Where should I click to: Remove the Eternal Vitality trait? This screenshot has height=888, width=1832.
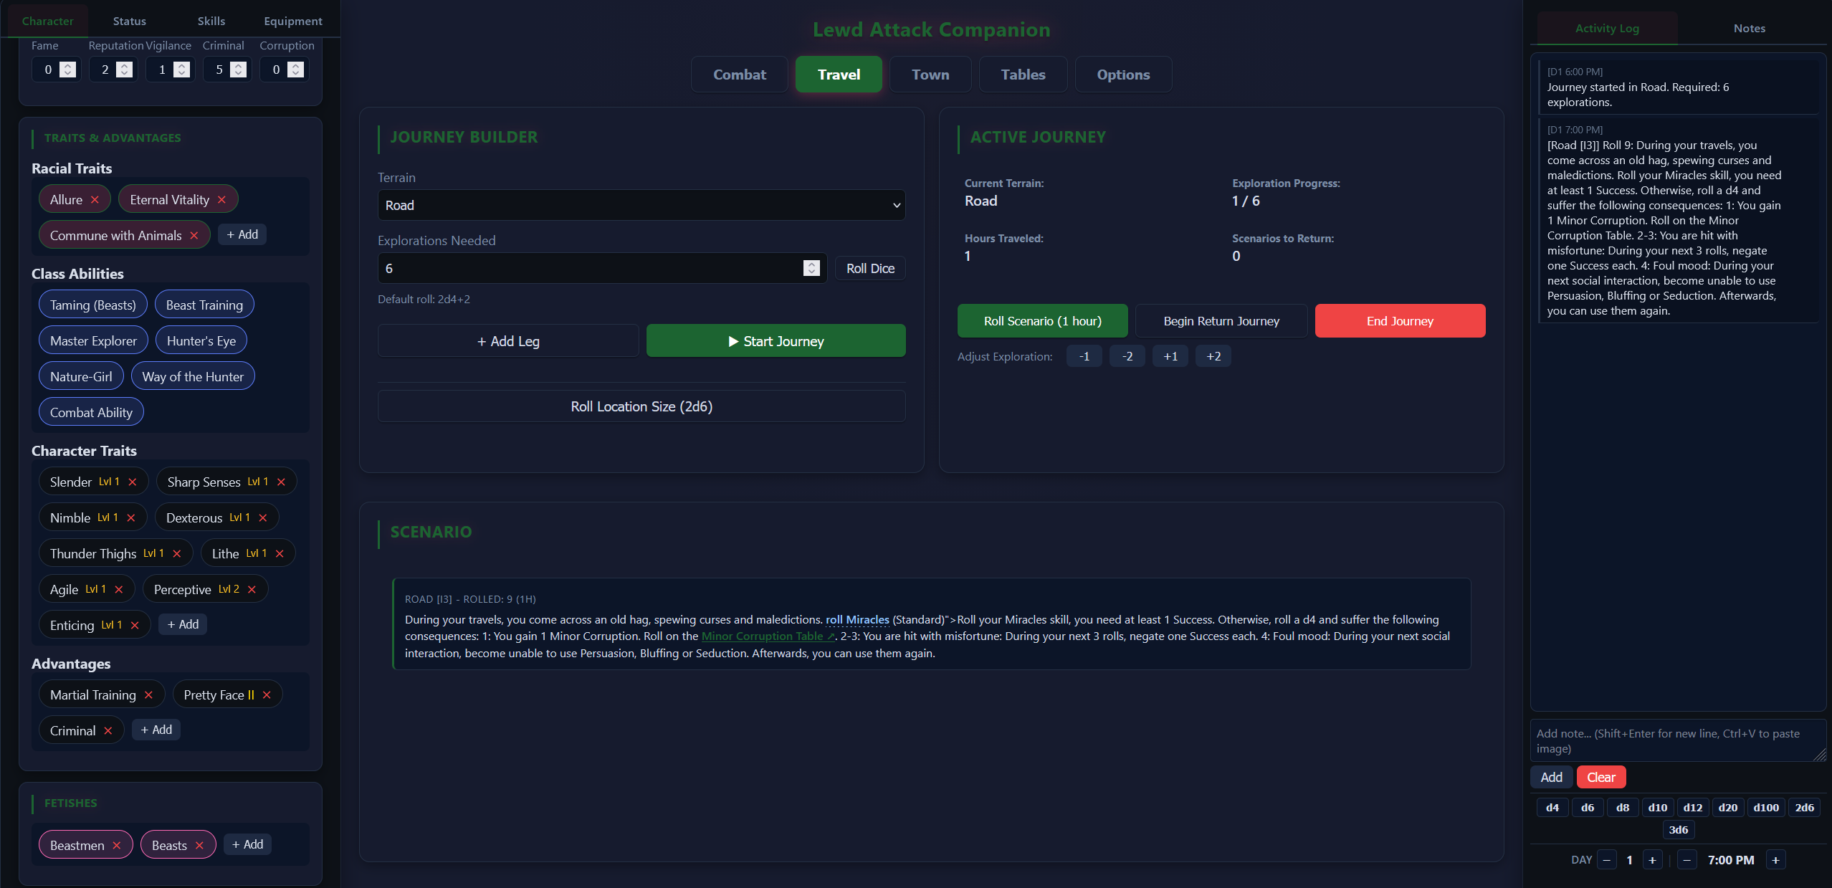222,200
